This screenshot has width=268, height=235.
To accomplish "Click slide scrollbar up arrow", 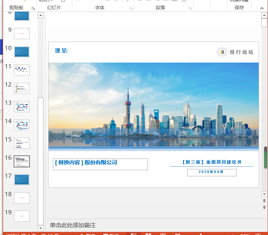I will coord(264,16).
